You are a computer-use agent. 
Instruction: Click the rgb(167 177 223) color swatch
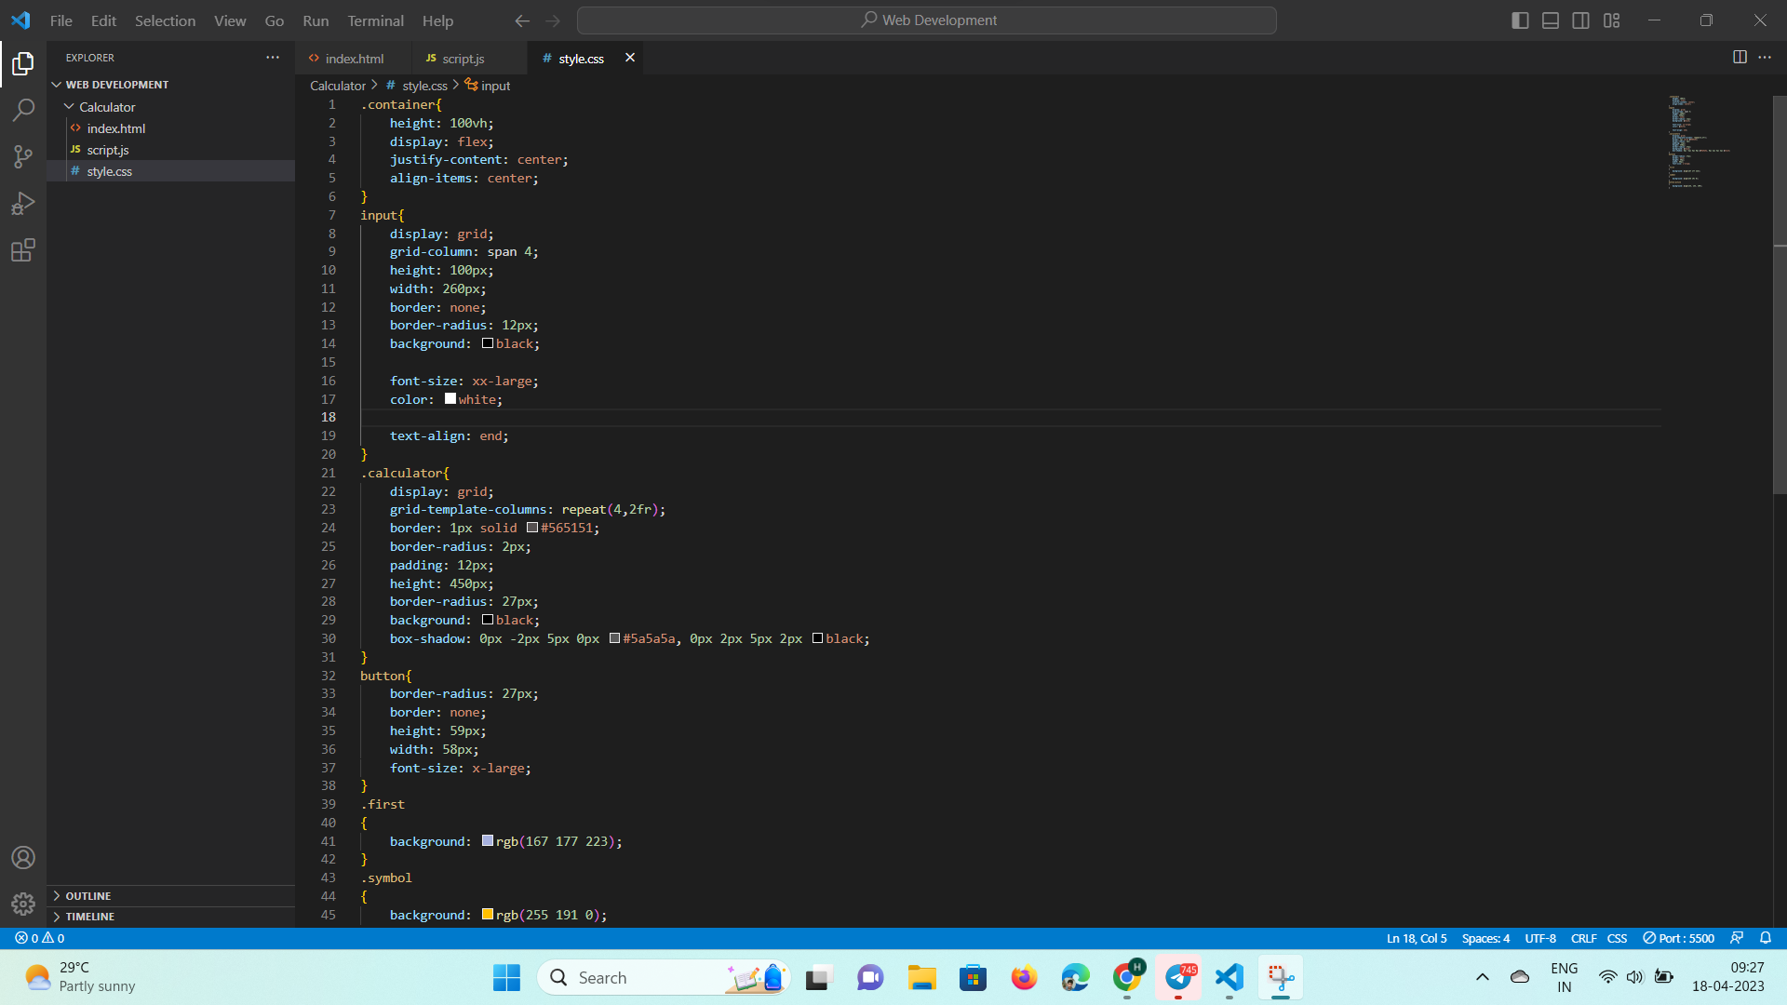pyautogui.click(x=488, y=841)
